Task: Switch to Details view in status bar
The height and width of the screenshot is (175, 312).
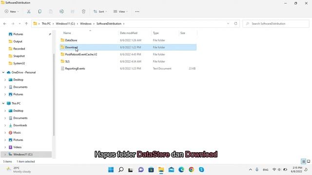Action: (304, 161)
